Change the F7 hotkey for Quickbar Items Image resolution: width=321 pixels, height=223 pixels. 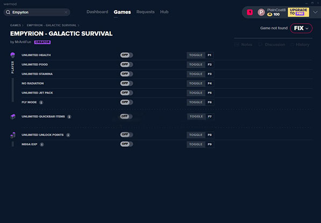[210, 116]
